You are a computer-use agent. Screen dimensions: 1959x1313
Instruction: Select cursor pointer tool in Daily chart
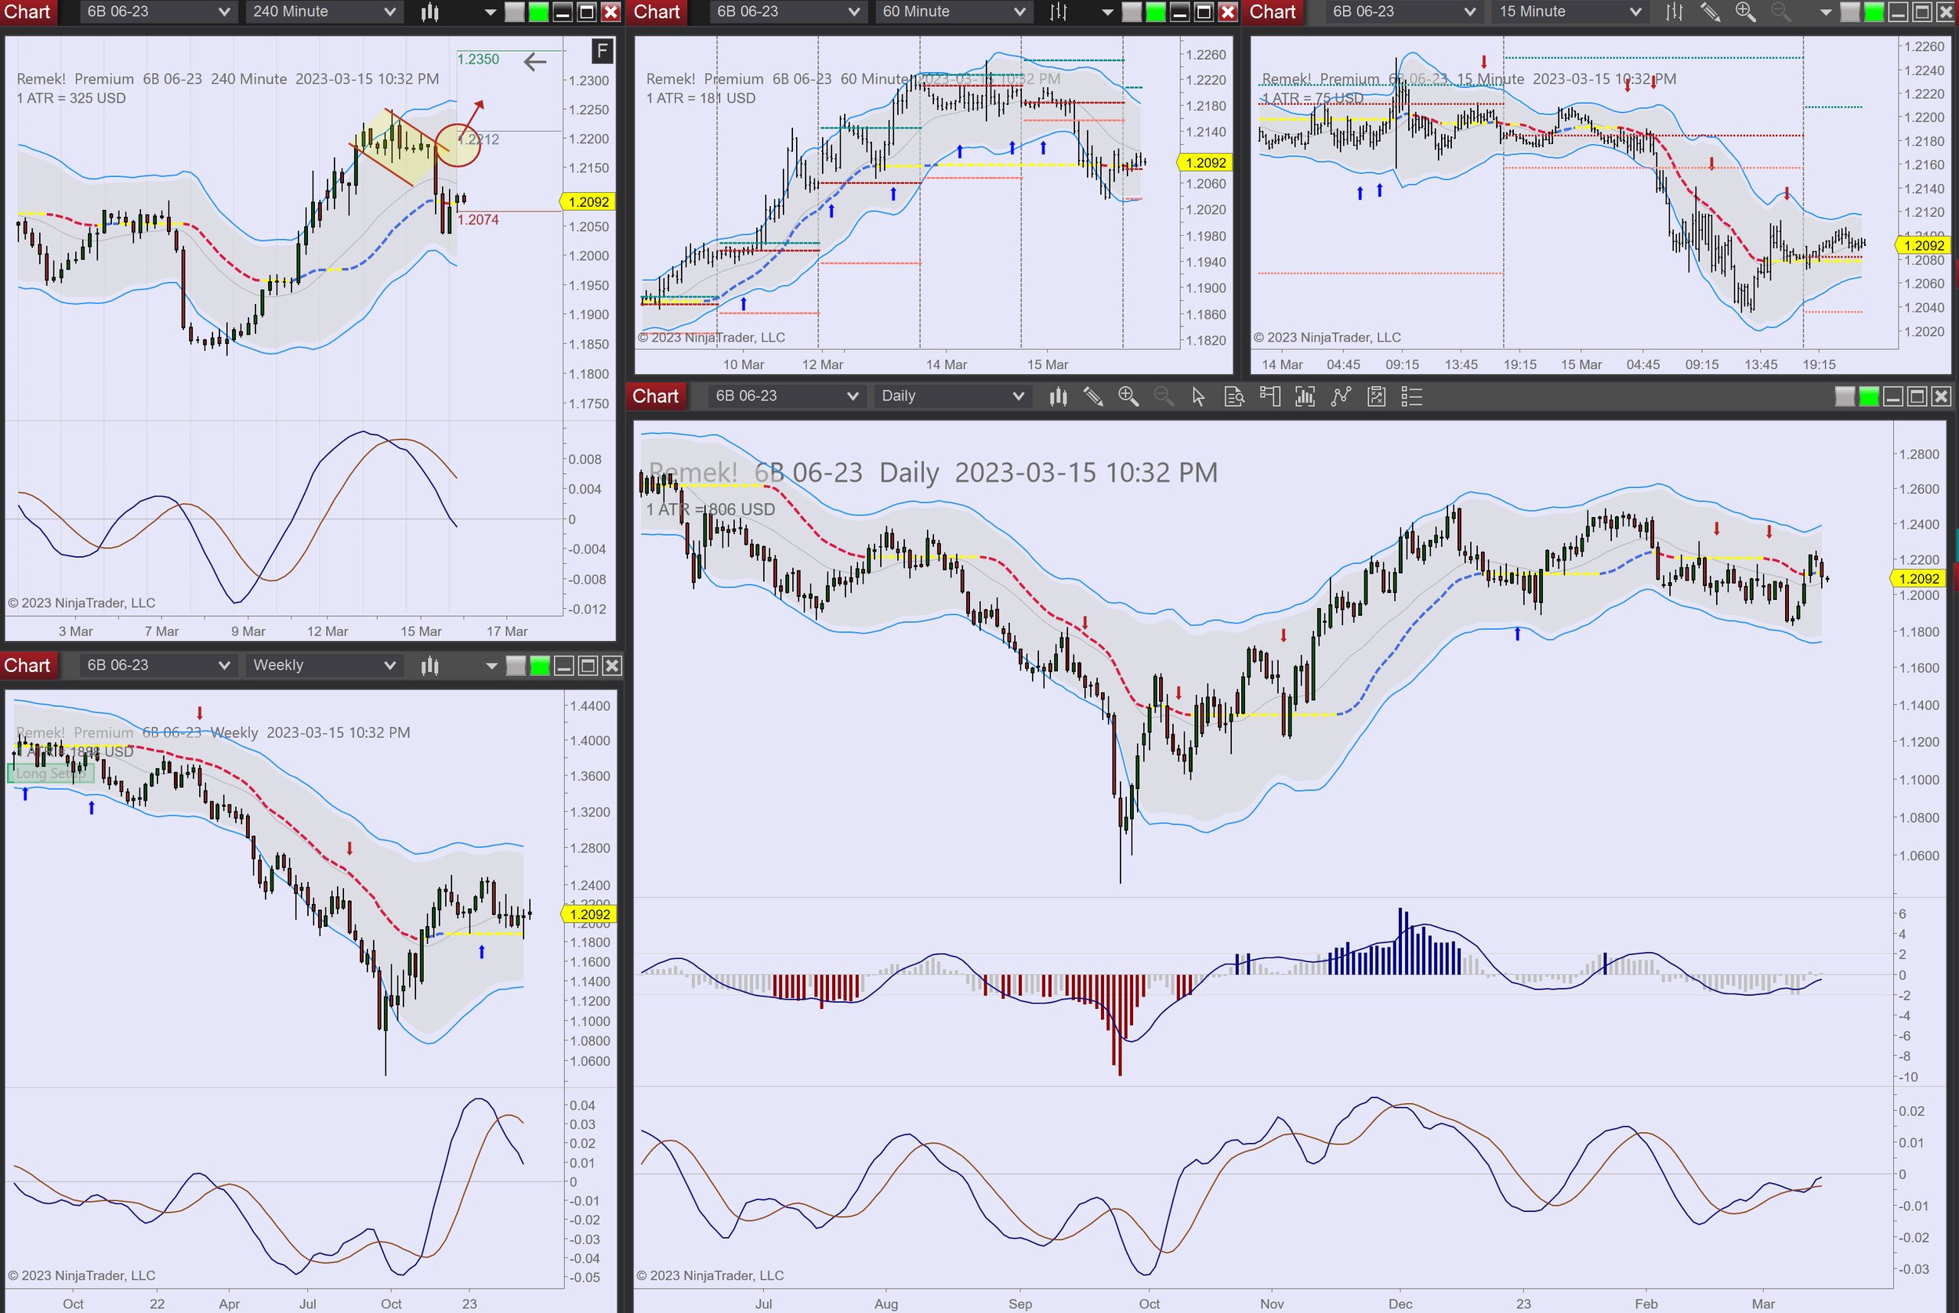(1197, 396)
